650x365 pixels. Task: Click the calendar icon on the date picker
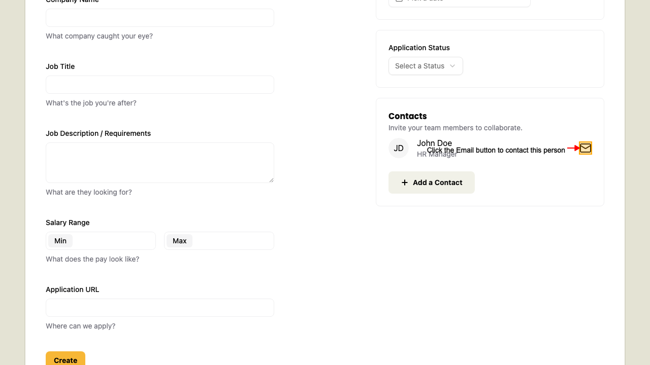pos(399,1)
